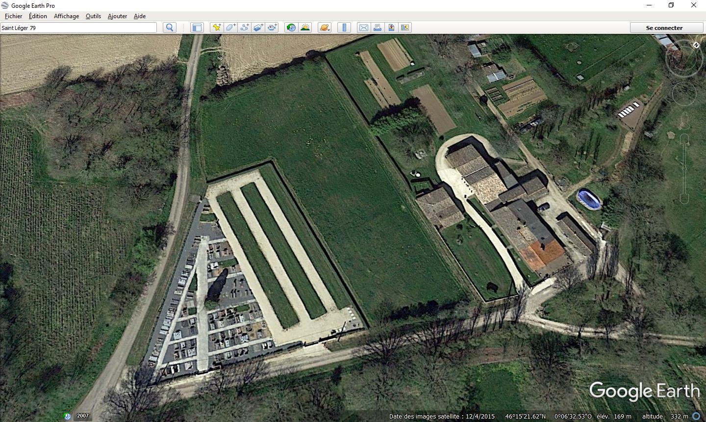Open the Fichier menu

[13, 16]
